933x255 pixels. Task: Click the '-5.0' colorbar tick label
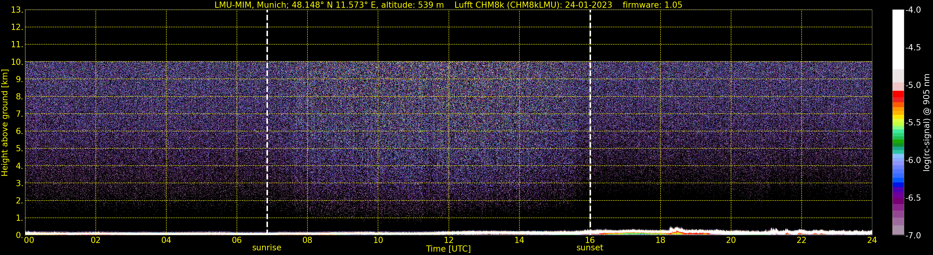click(913, 85)
